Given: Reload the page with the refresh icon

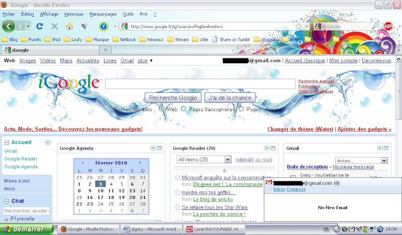Looking at the screenshot, I should pyautogui.click(x=40, y=26).
